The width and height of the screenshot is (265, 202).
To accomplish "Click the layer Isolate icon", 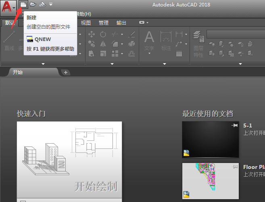I will click(x=221, y=44).
